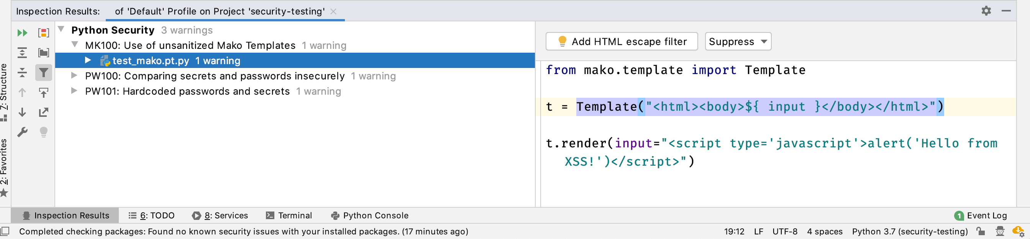Click the autoscroll to source icon
Image resolution: width=1030 pixels, height=239 pixels.
[x=44, y=92]
